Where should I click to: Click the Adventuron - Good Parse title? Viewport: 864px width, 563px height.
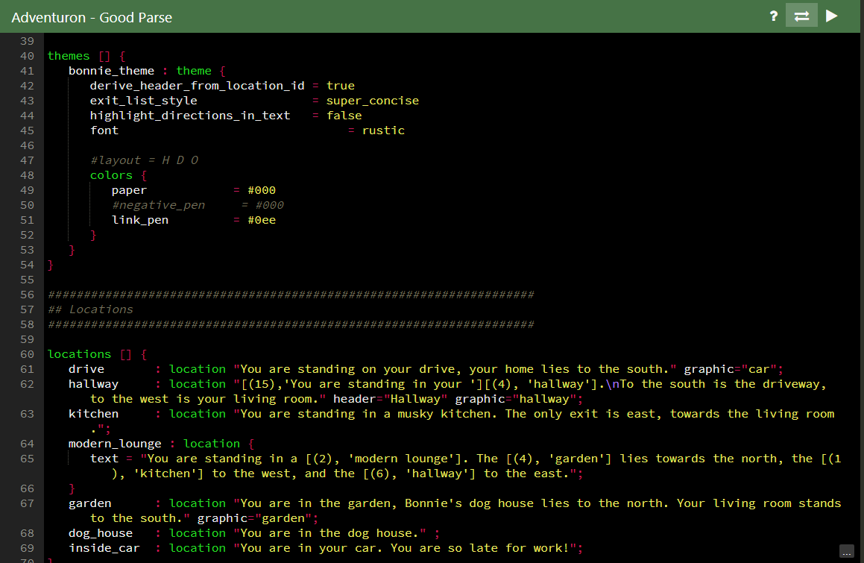(92, 18)
